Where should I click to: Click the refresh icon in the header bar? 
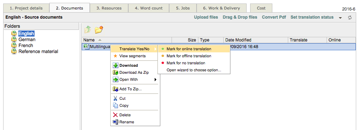pos(349,18)
